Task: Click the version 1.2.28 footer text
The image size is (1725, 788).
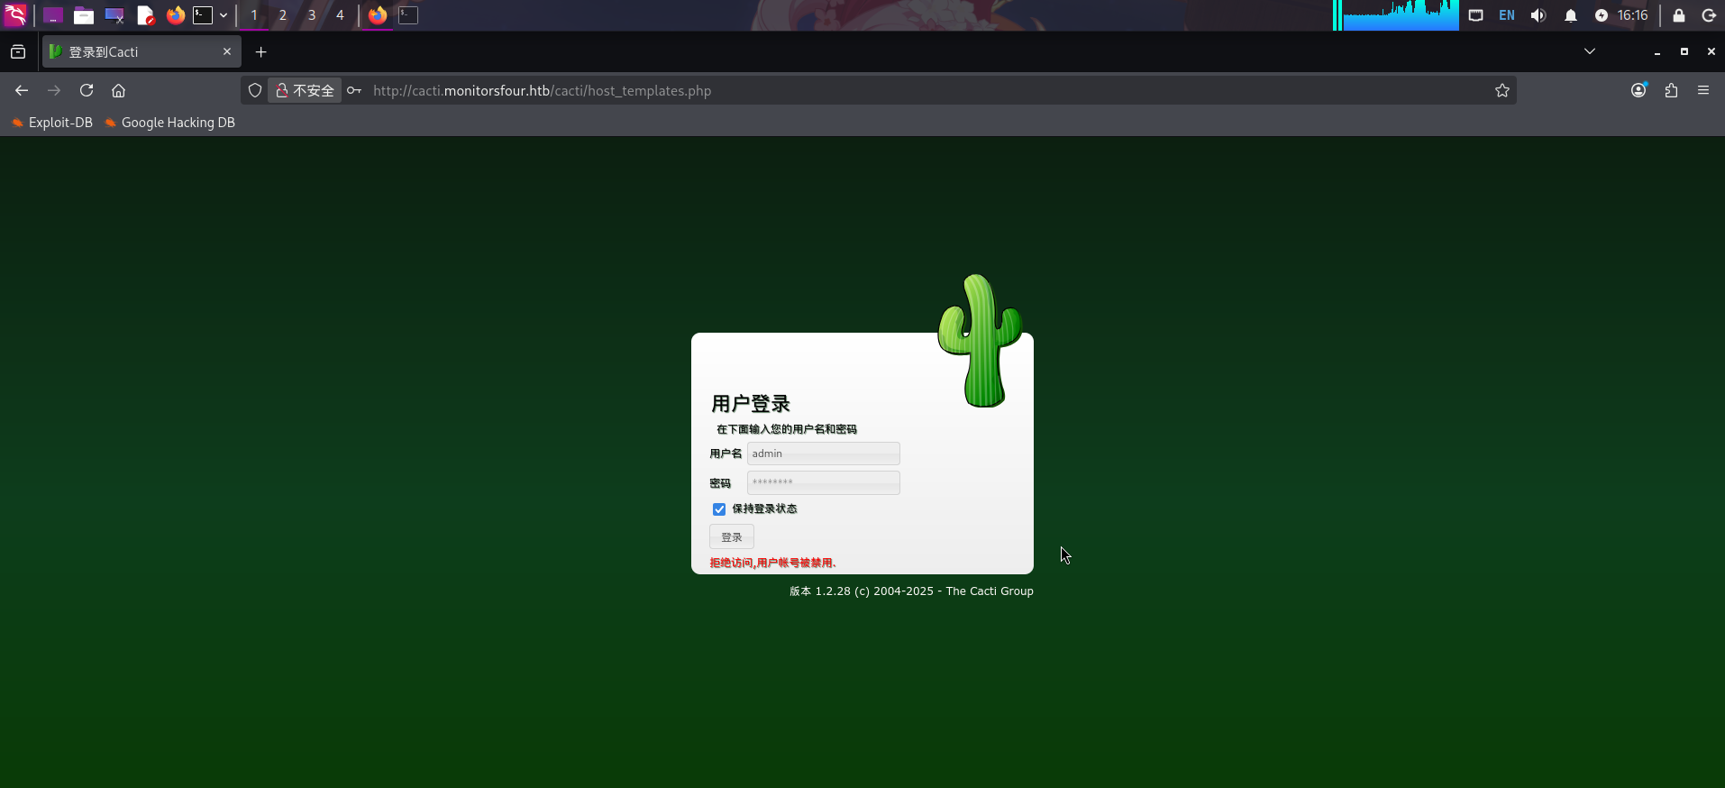Action: (x=911, y=591)
